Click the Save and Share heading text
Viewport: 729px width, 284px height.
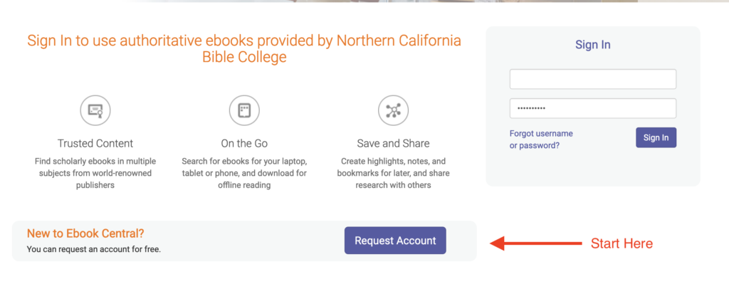click(x=393, y=143)
